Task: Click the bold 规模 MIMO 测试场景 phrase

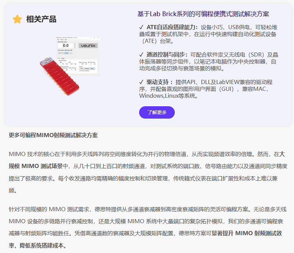Action: 36,166
